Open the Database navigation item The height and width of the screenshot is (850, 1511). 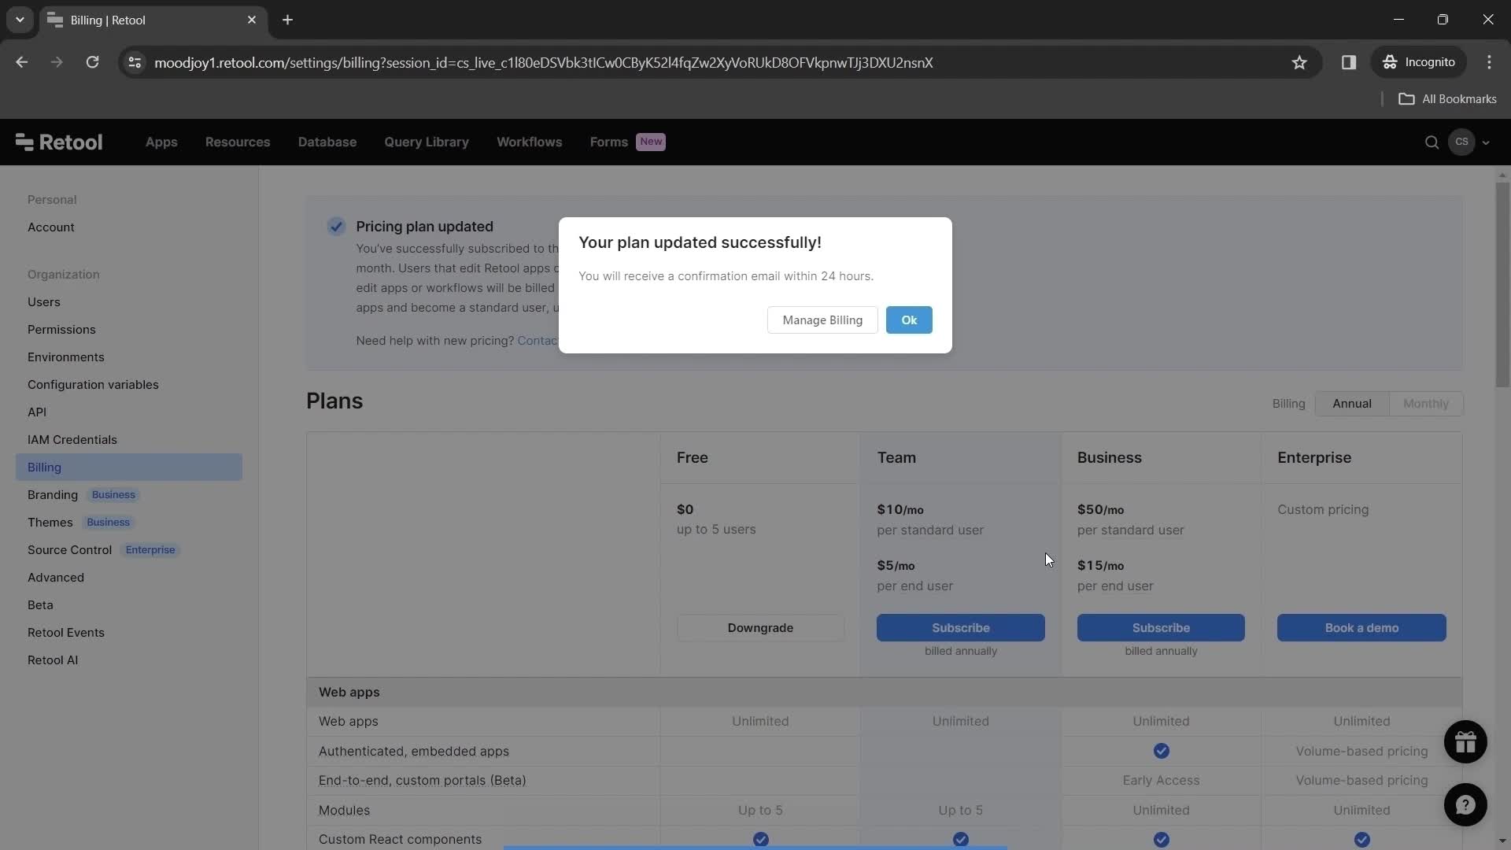[327, 141]
